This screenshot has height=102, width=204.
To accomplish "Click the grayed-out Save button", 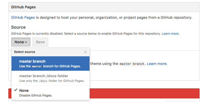I will coord(40,42).
